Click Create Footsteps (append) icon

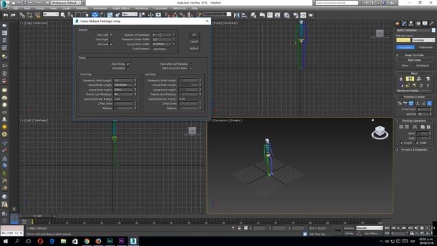click(x=399, y=103)
